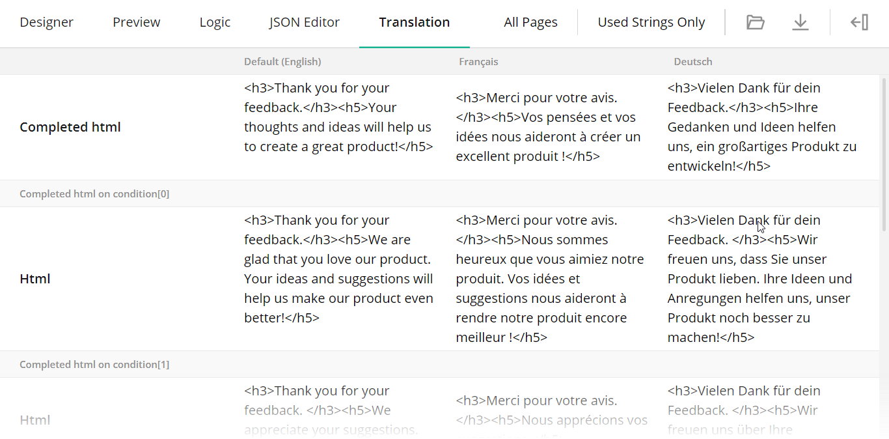
Task: Open the Logic tab
Action: [215, 21]
